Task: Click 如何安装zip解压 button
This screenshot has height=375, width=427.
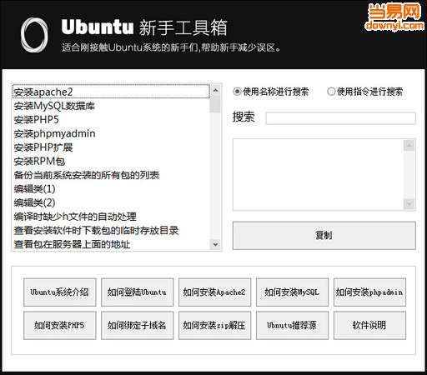Action: [214, 325]
